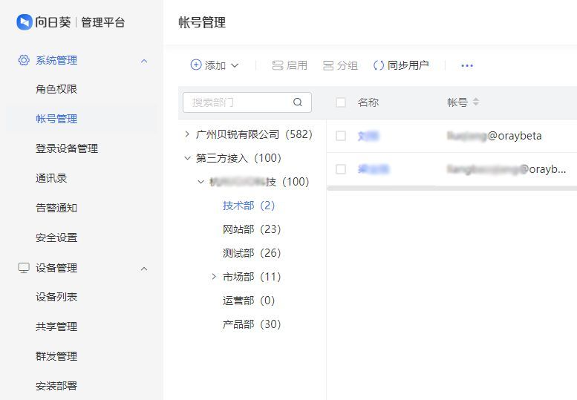Open 共享管理 in the sidebar
Viewport: 577px width, 400px height.
pyautogui.click(x=56, y=327)
